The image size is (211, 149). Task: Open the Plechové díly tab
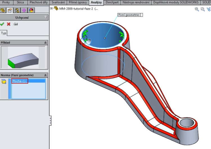click(39, 2)
